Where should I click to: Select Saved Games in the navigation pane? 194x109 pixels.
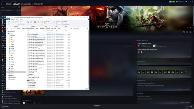pyautogui.click(x=13, y=63)
